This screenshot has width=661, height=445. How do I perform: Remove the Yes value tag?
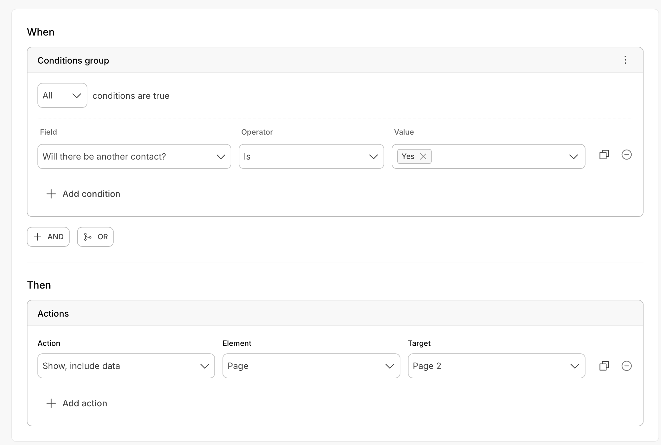(x=423, y=156)
